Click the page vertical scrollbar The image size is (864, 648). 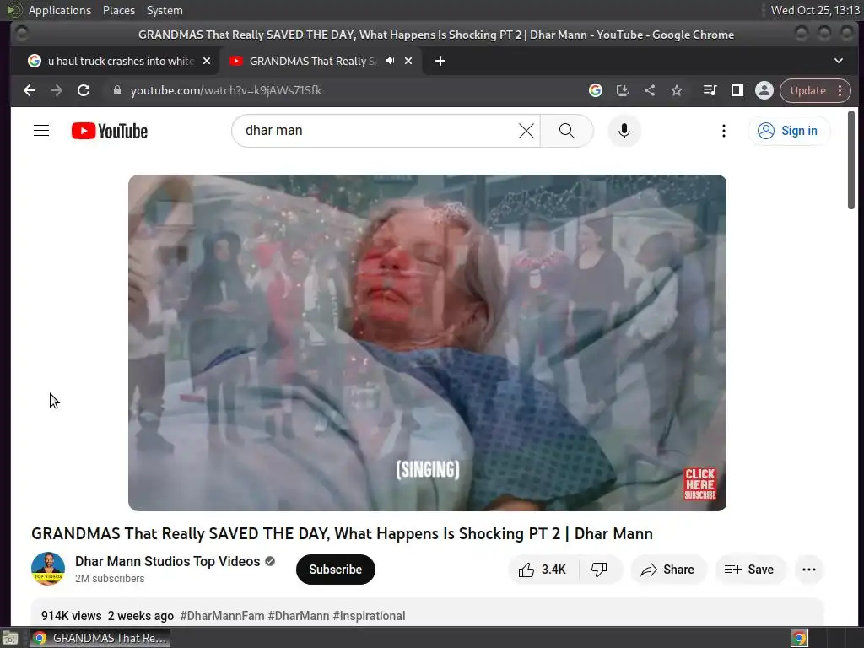[x=850, y=159]
